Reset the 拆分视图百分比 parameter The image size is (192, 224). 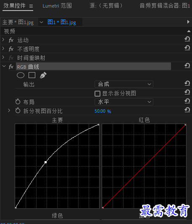point(187,110)
